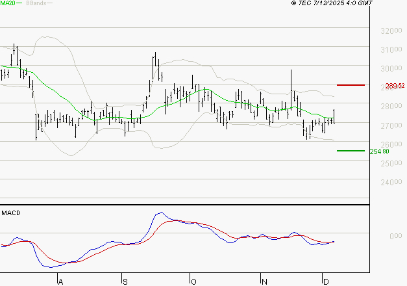407x286 pixels.
Task: Select the 250.00 price axis label
Action: [x=391, y=163]
